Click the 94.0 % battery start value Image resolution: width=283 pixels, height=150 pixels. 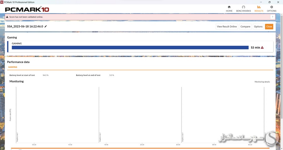click(46, 75)
